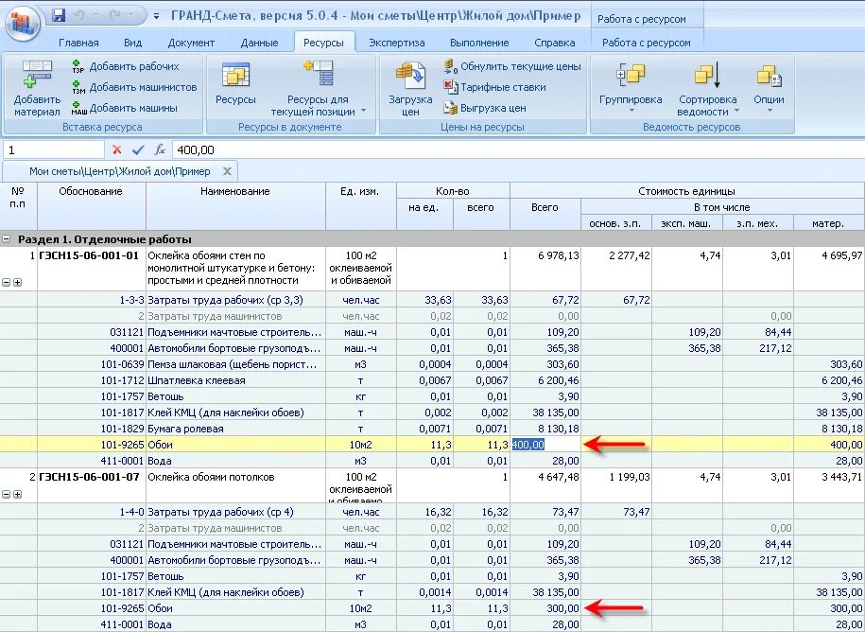Open the Работа с ресурсом ribbon tab
The height and width of the screenshot is (632, 865).
click(x=646, y=43)
